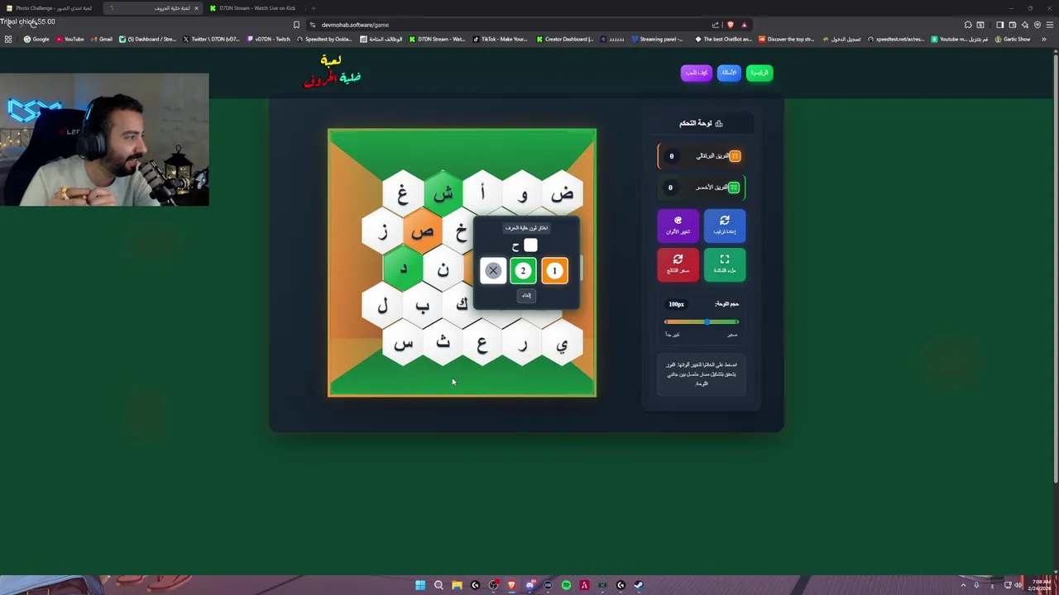Open taskbar Search icon
Image resolution: width=1059 pixels, height=595 pixels.
click(438, 585)
